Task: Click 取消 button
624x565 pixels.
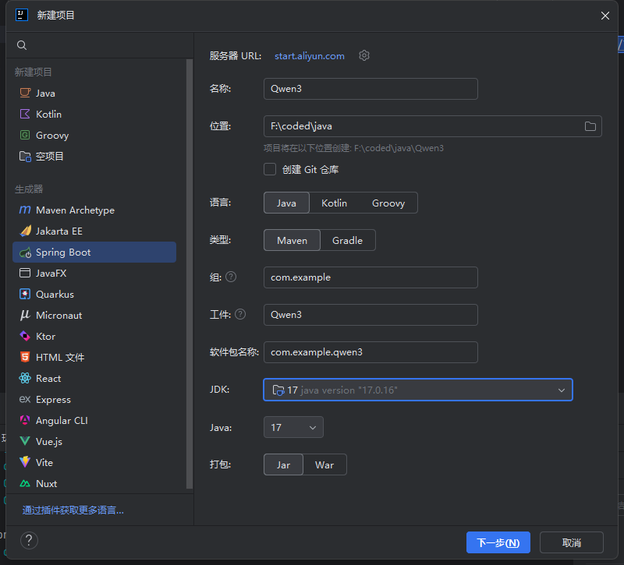Action: 572,542
